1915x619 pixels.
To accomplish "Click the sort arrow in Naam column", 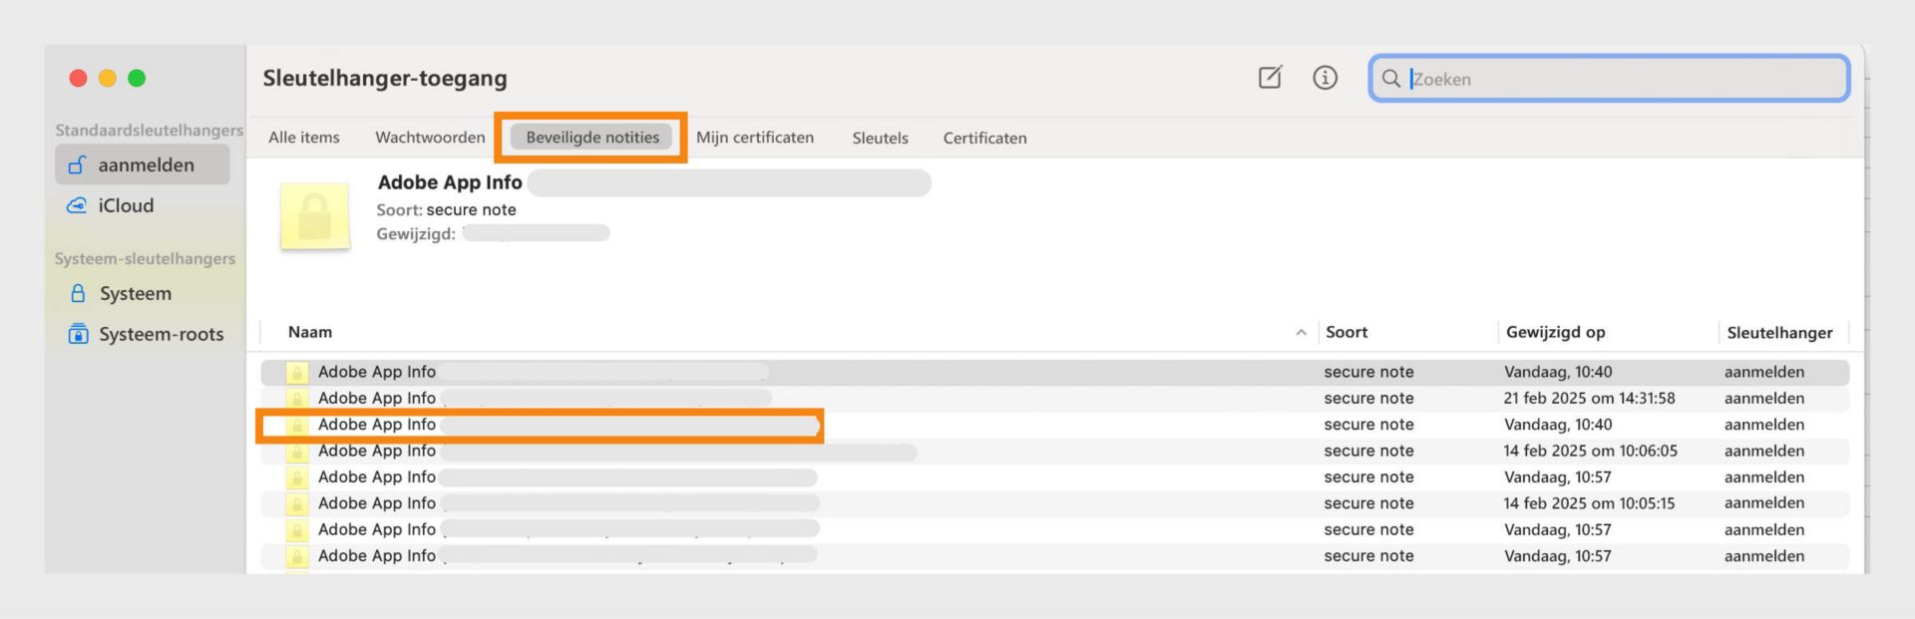I will 1301,333.
